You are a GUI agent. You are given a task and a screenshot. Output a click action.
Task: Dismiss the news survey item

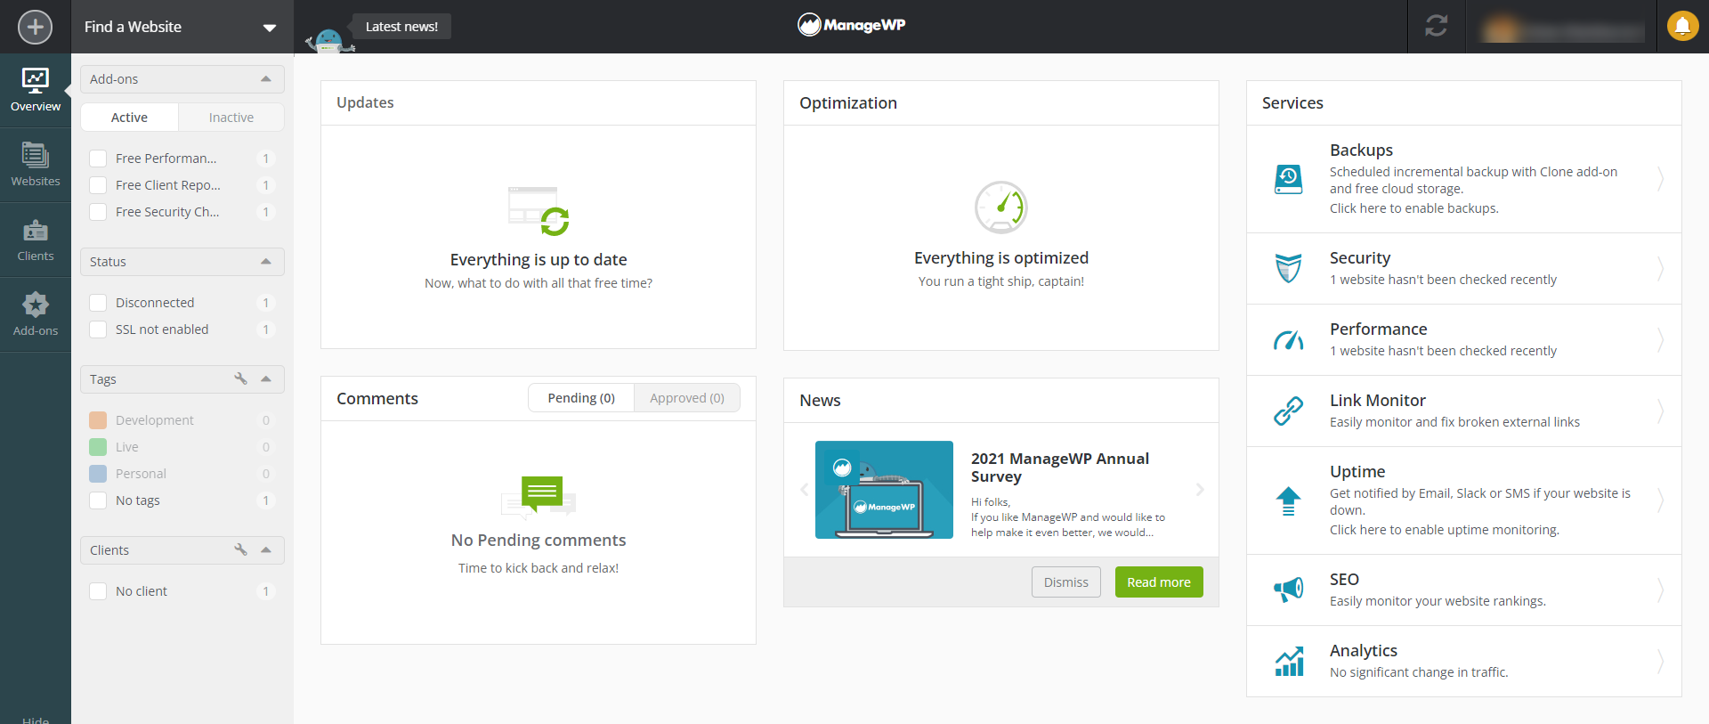[x=1065, y=582]
